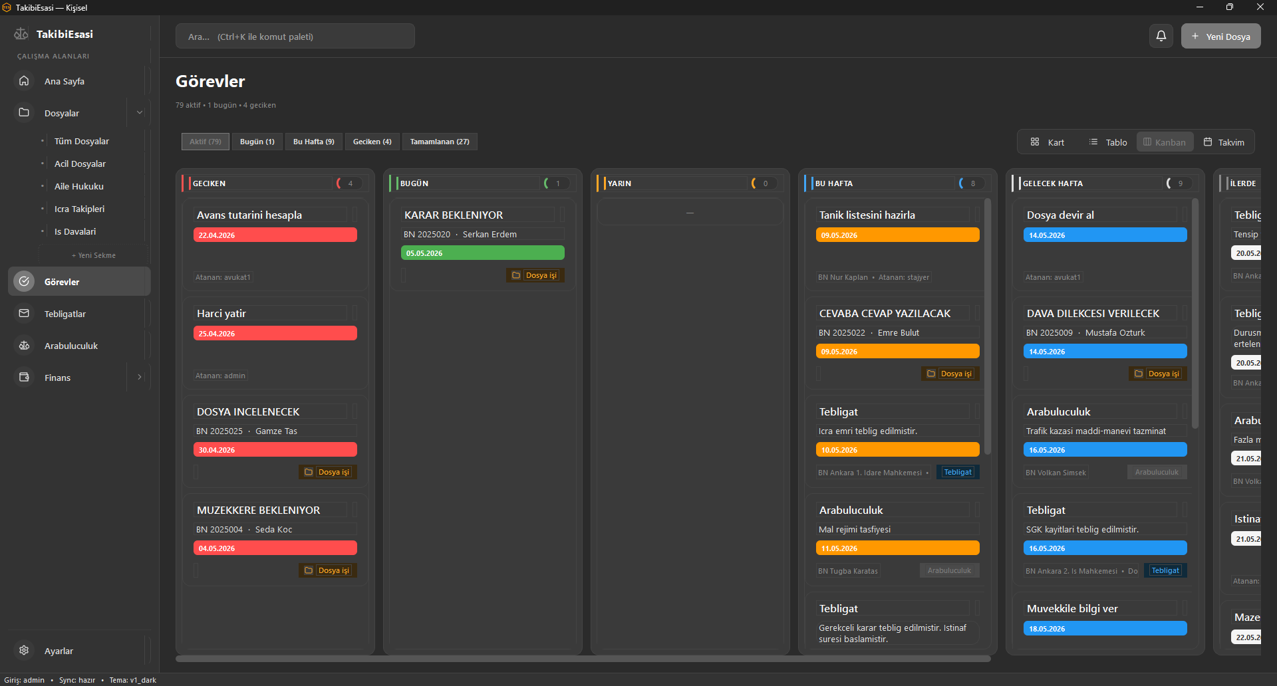
Task: Open Ana Sayfa via its home icon
Action: (24, 80)
